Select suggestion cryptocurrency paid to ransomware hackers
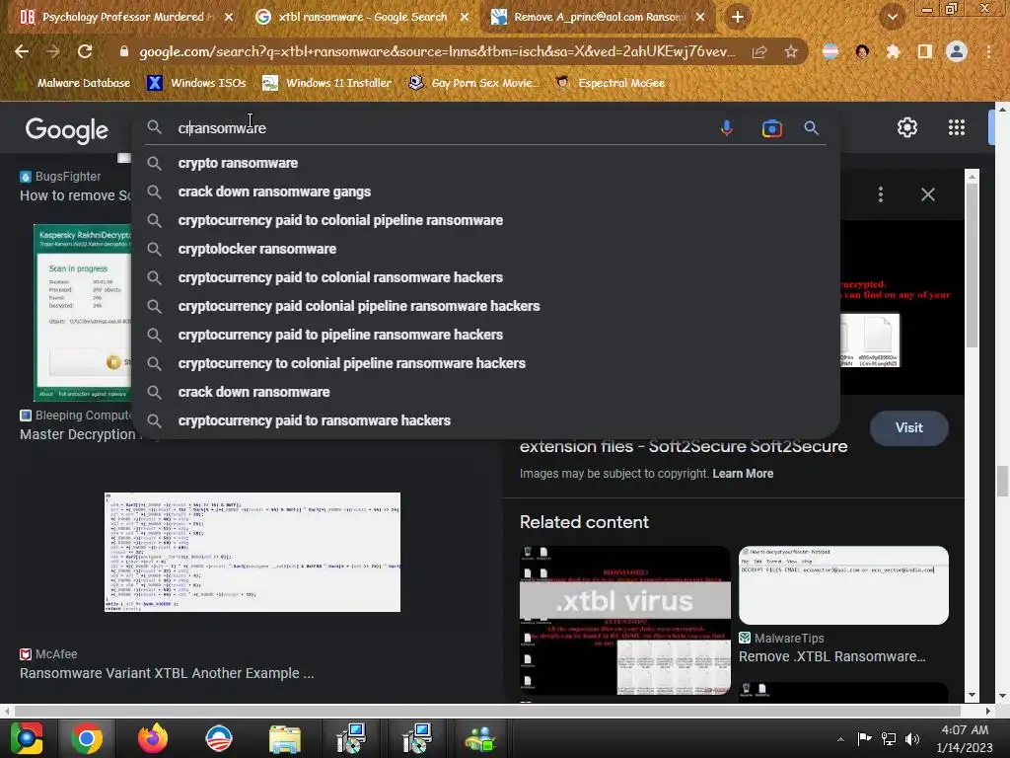Screen dimensions: 1010x758 485,420
